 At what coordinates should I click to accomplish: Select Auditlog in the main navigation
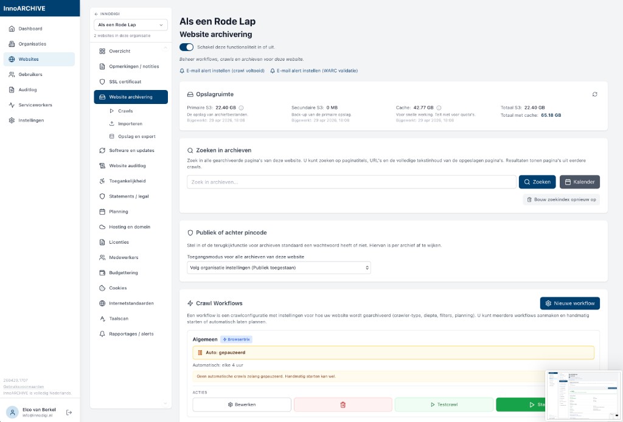pyautogui.click(x=27, y=90)
